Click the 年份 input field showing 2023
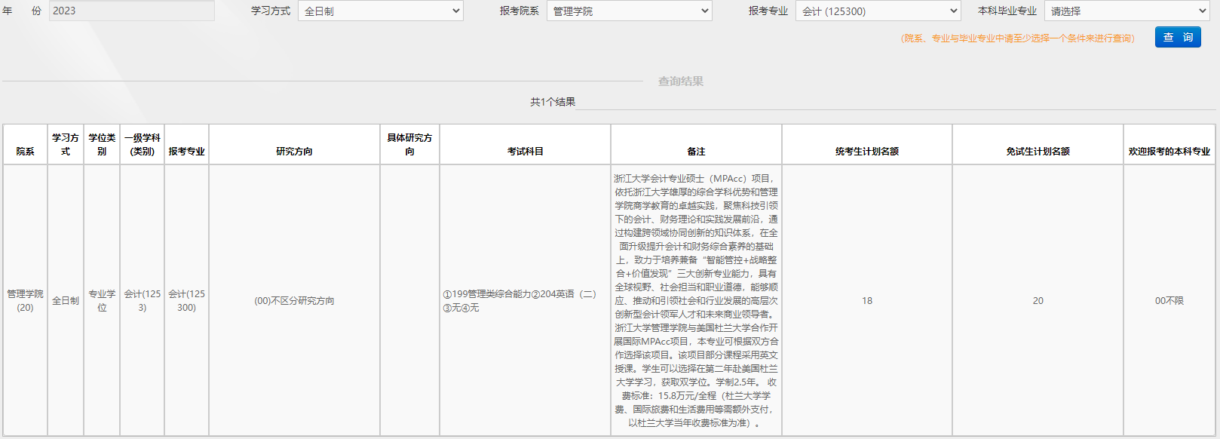This screenshot has height=439, width=1220. (131, 11)
